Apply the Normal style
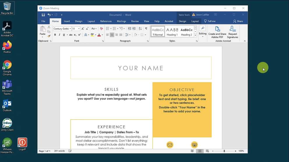Image resolution: width=289 pixels, height=162 pixels. coord(158,32)
